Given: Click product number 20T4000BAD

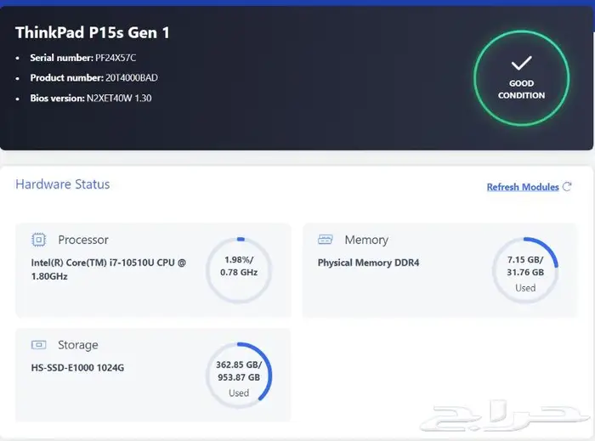Looking at the screenshot, I should coord(132,77).
